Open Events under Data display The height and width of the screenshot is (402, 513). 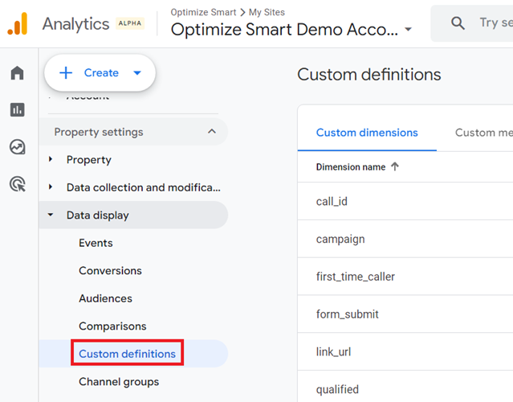click(x=96, y=243)
